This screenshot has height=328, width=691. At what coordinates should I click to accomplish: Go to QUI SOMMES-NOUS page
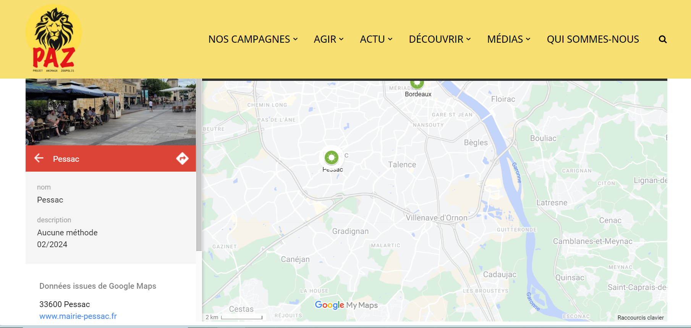592,39
